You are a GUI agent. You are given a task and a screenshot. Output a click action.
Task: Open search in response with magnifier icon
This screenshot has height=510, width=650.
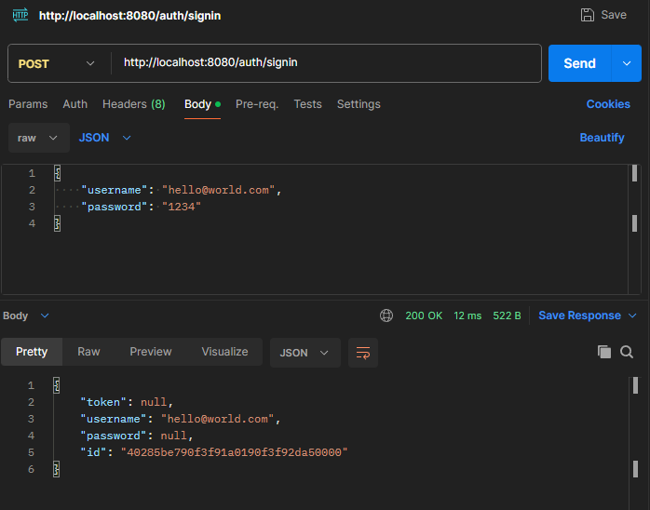(627, 352)
